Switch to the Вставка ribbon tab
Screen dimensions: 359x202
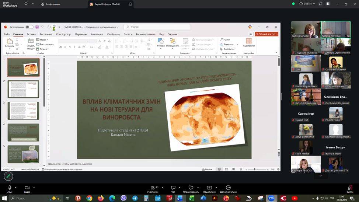pos(31,34)
